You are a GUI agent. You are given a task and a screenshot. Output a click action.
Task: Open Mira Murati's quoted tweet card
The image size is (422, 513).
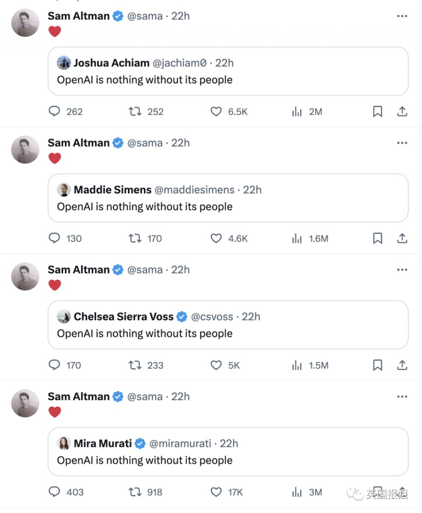click(228, 460)
